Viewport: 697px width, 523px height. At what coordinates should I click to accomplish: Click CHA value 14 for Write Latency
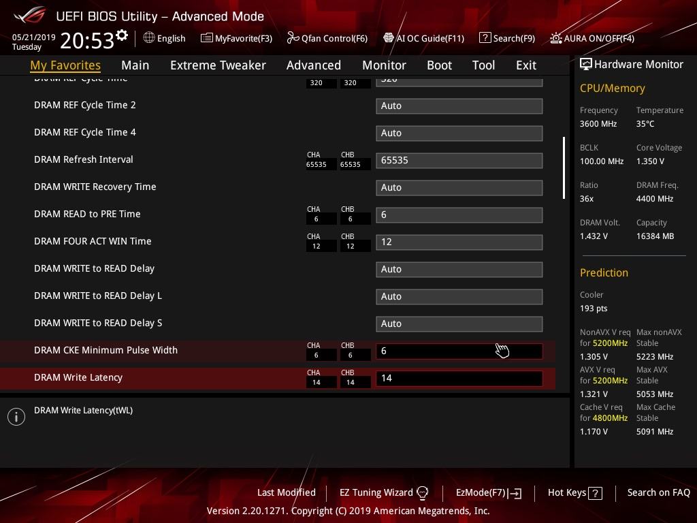317,383
